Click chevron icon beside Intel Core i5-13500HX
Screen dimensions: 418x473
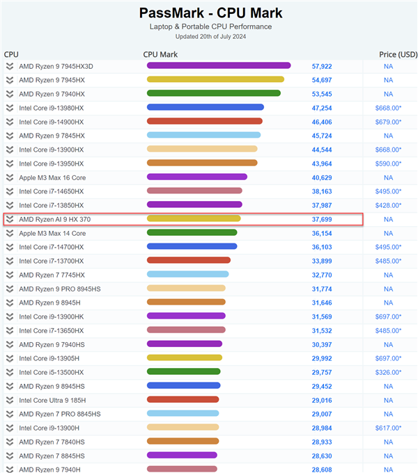click(10, 372)
